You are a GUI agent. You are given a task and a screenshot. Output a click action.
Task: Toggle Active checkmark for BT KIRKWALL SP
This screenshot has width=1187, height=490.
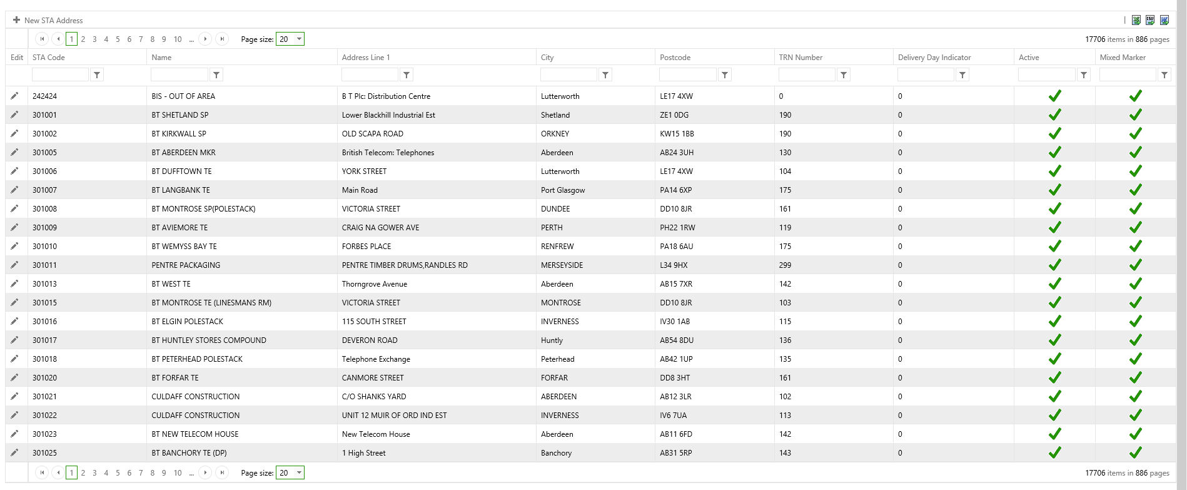click(1054, 133)
